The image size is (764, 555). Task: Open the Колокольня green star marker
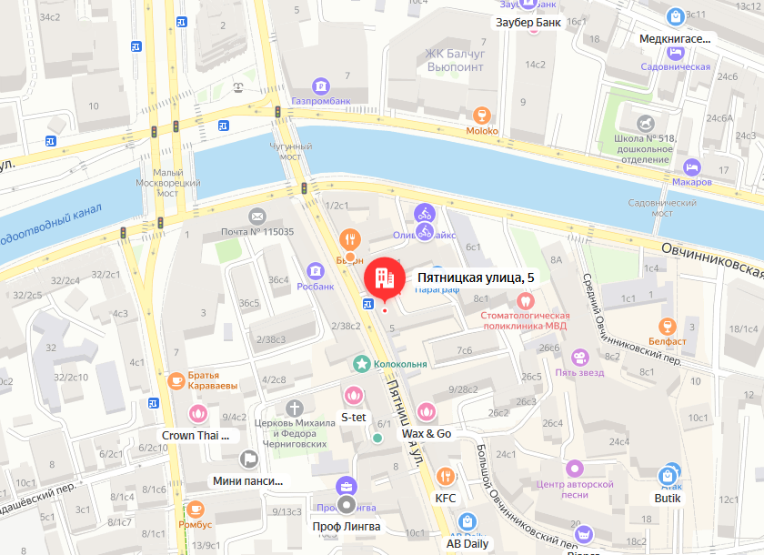(362, 364)
